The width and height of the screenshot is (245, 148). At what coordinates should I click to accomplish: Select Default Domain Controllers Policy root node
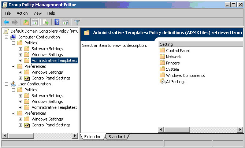point(44,31)
